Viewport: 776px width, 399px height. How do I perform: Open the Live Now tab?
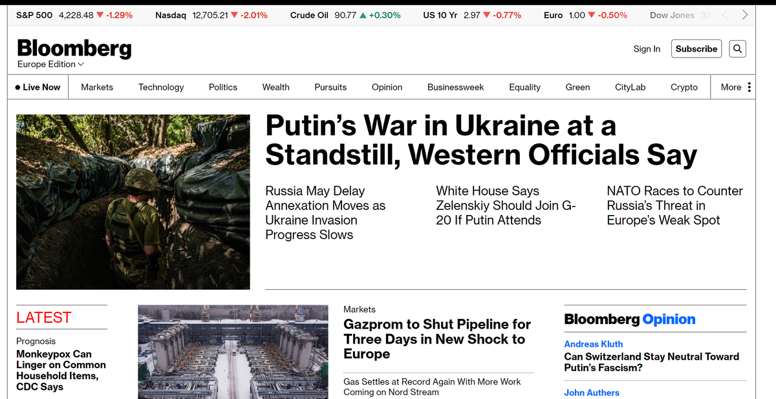[38, 87]
